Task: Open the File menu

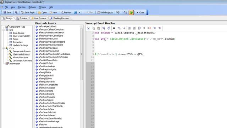Action: click(6, 7)
